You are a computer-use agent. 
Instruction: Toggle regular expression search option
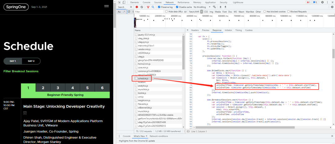[124, 12]
